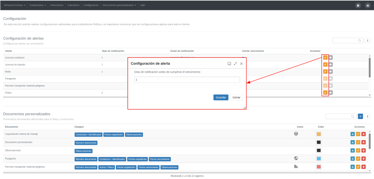Delete the Pasaporte custom document
Viewport: 374px width, 179px height.
[x=363, y=159]
